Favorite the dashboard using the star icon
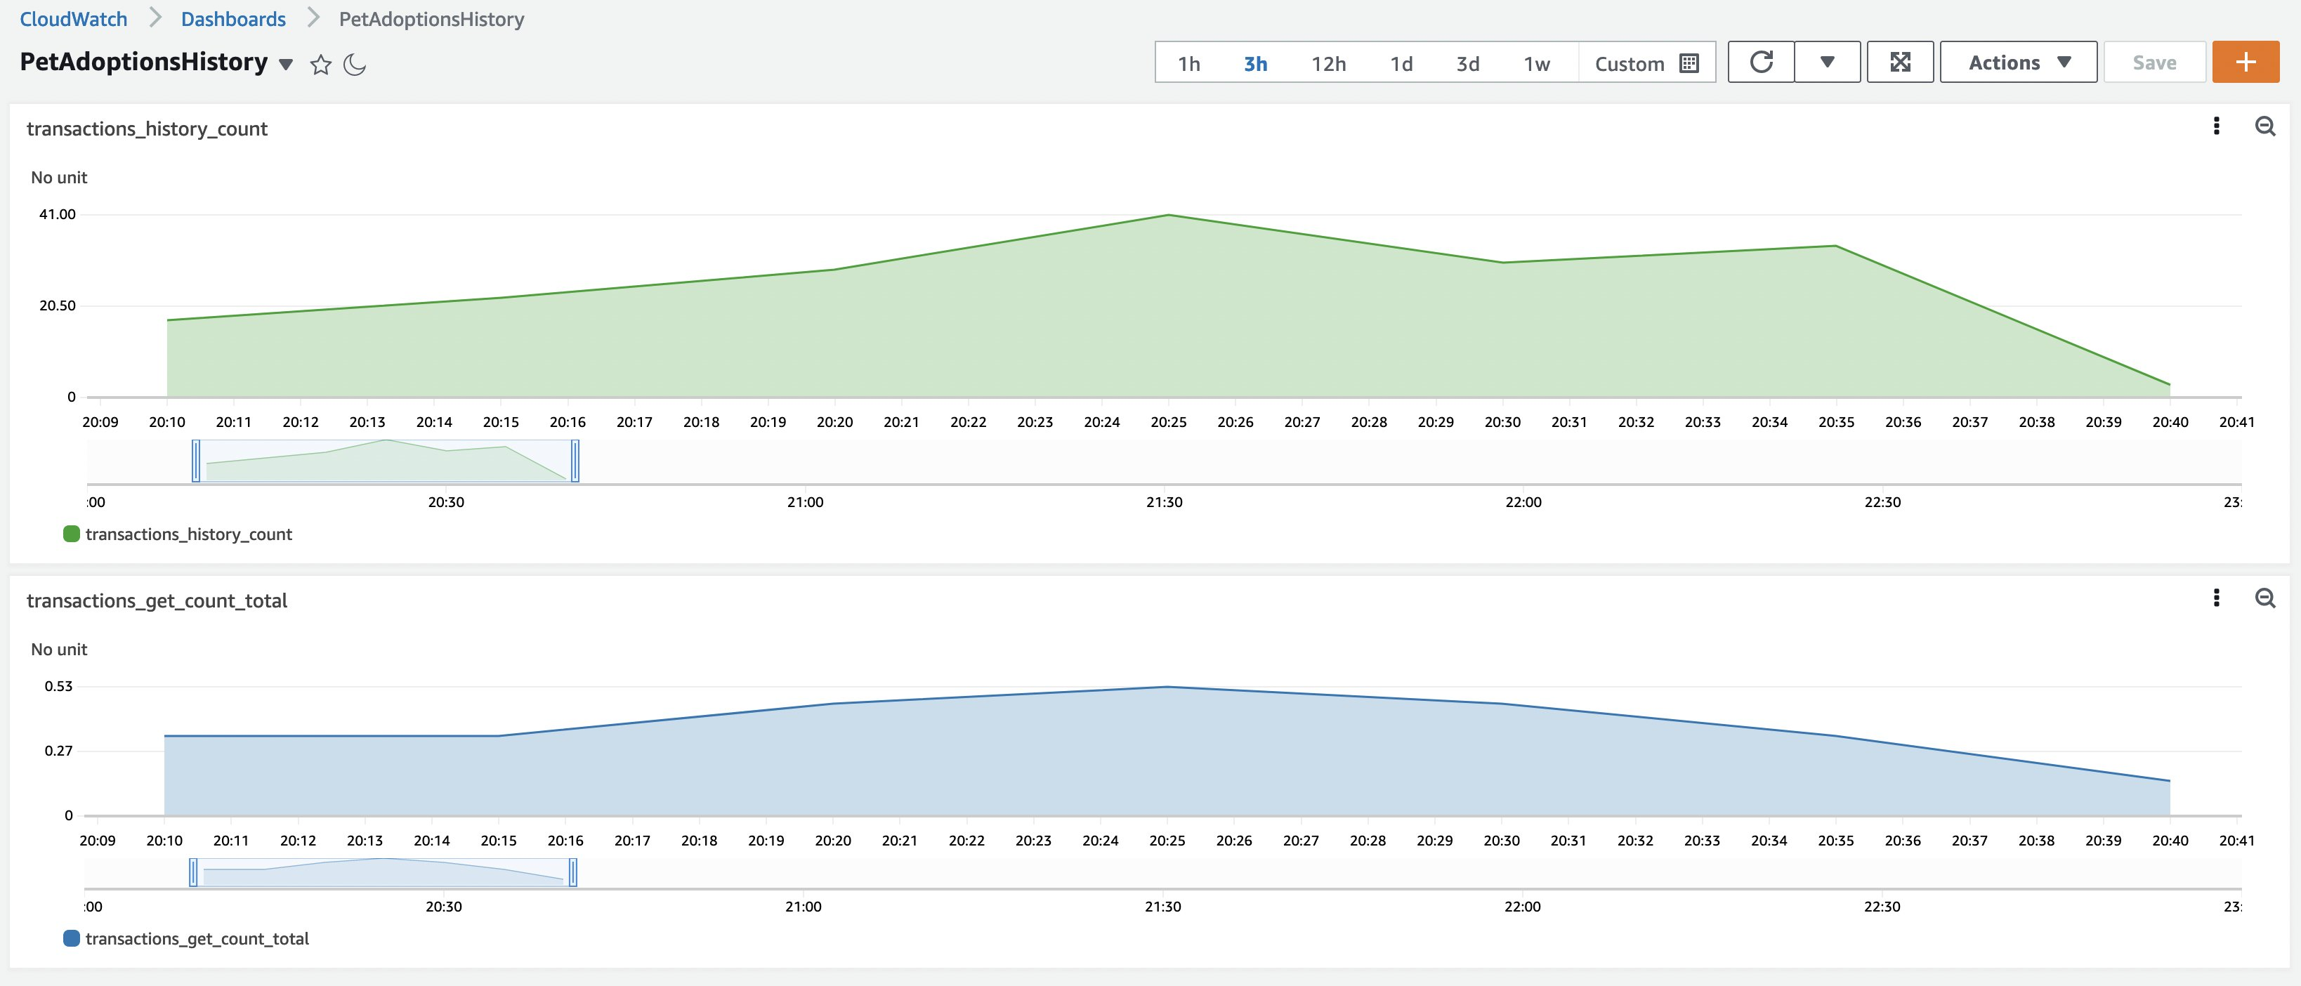 point(320,63)
